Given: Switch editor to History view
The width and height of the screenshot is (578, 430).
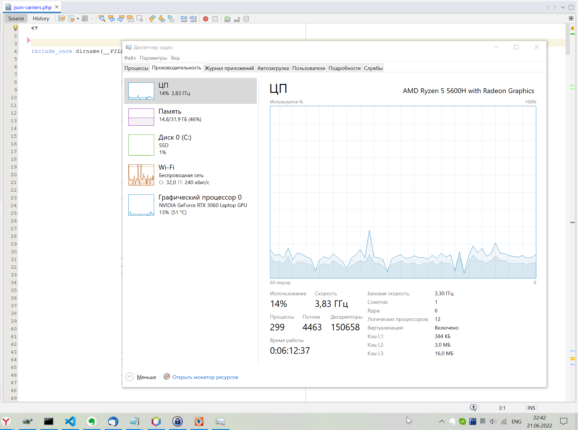Looking at the screenshot, I should (41, 19).
